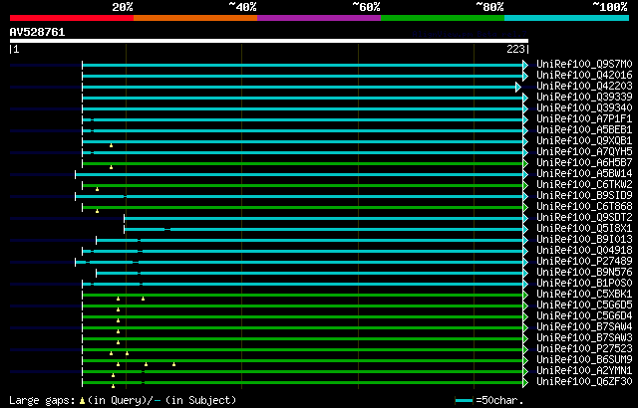Click the green arrowhead on the UniRef100_Q6ZF30 row

pos(525,382)
